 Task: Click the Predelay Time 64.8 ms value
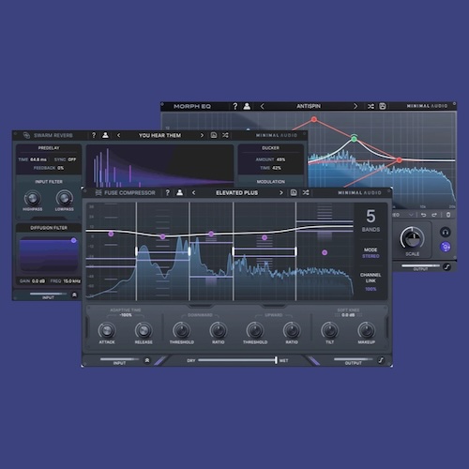[38, 159]
